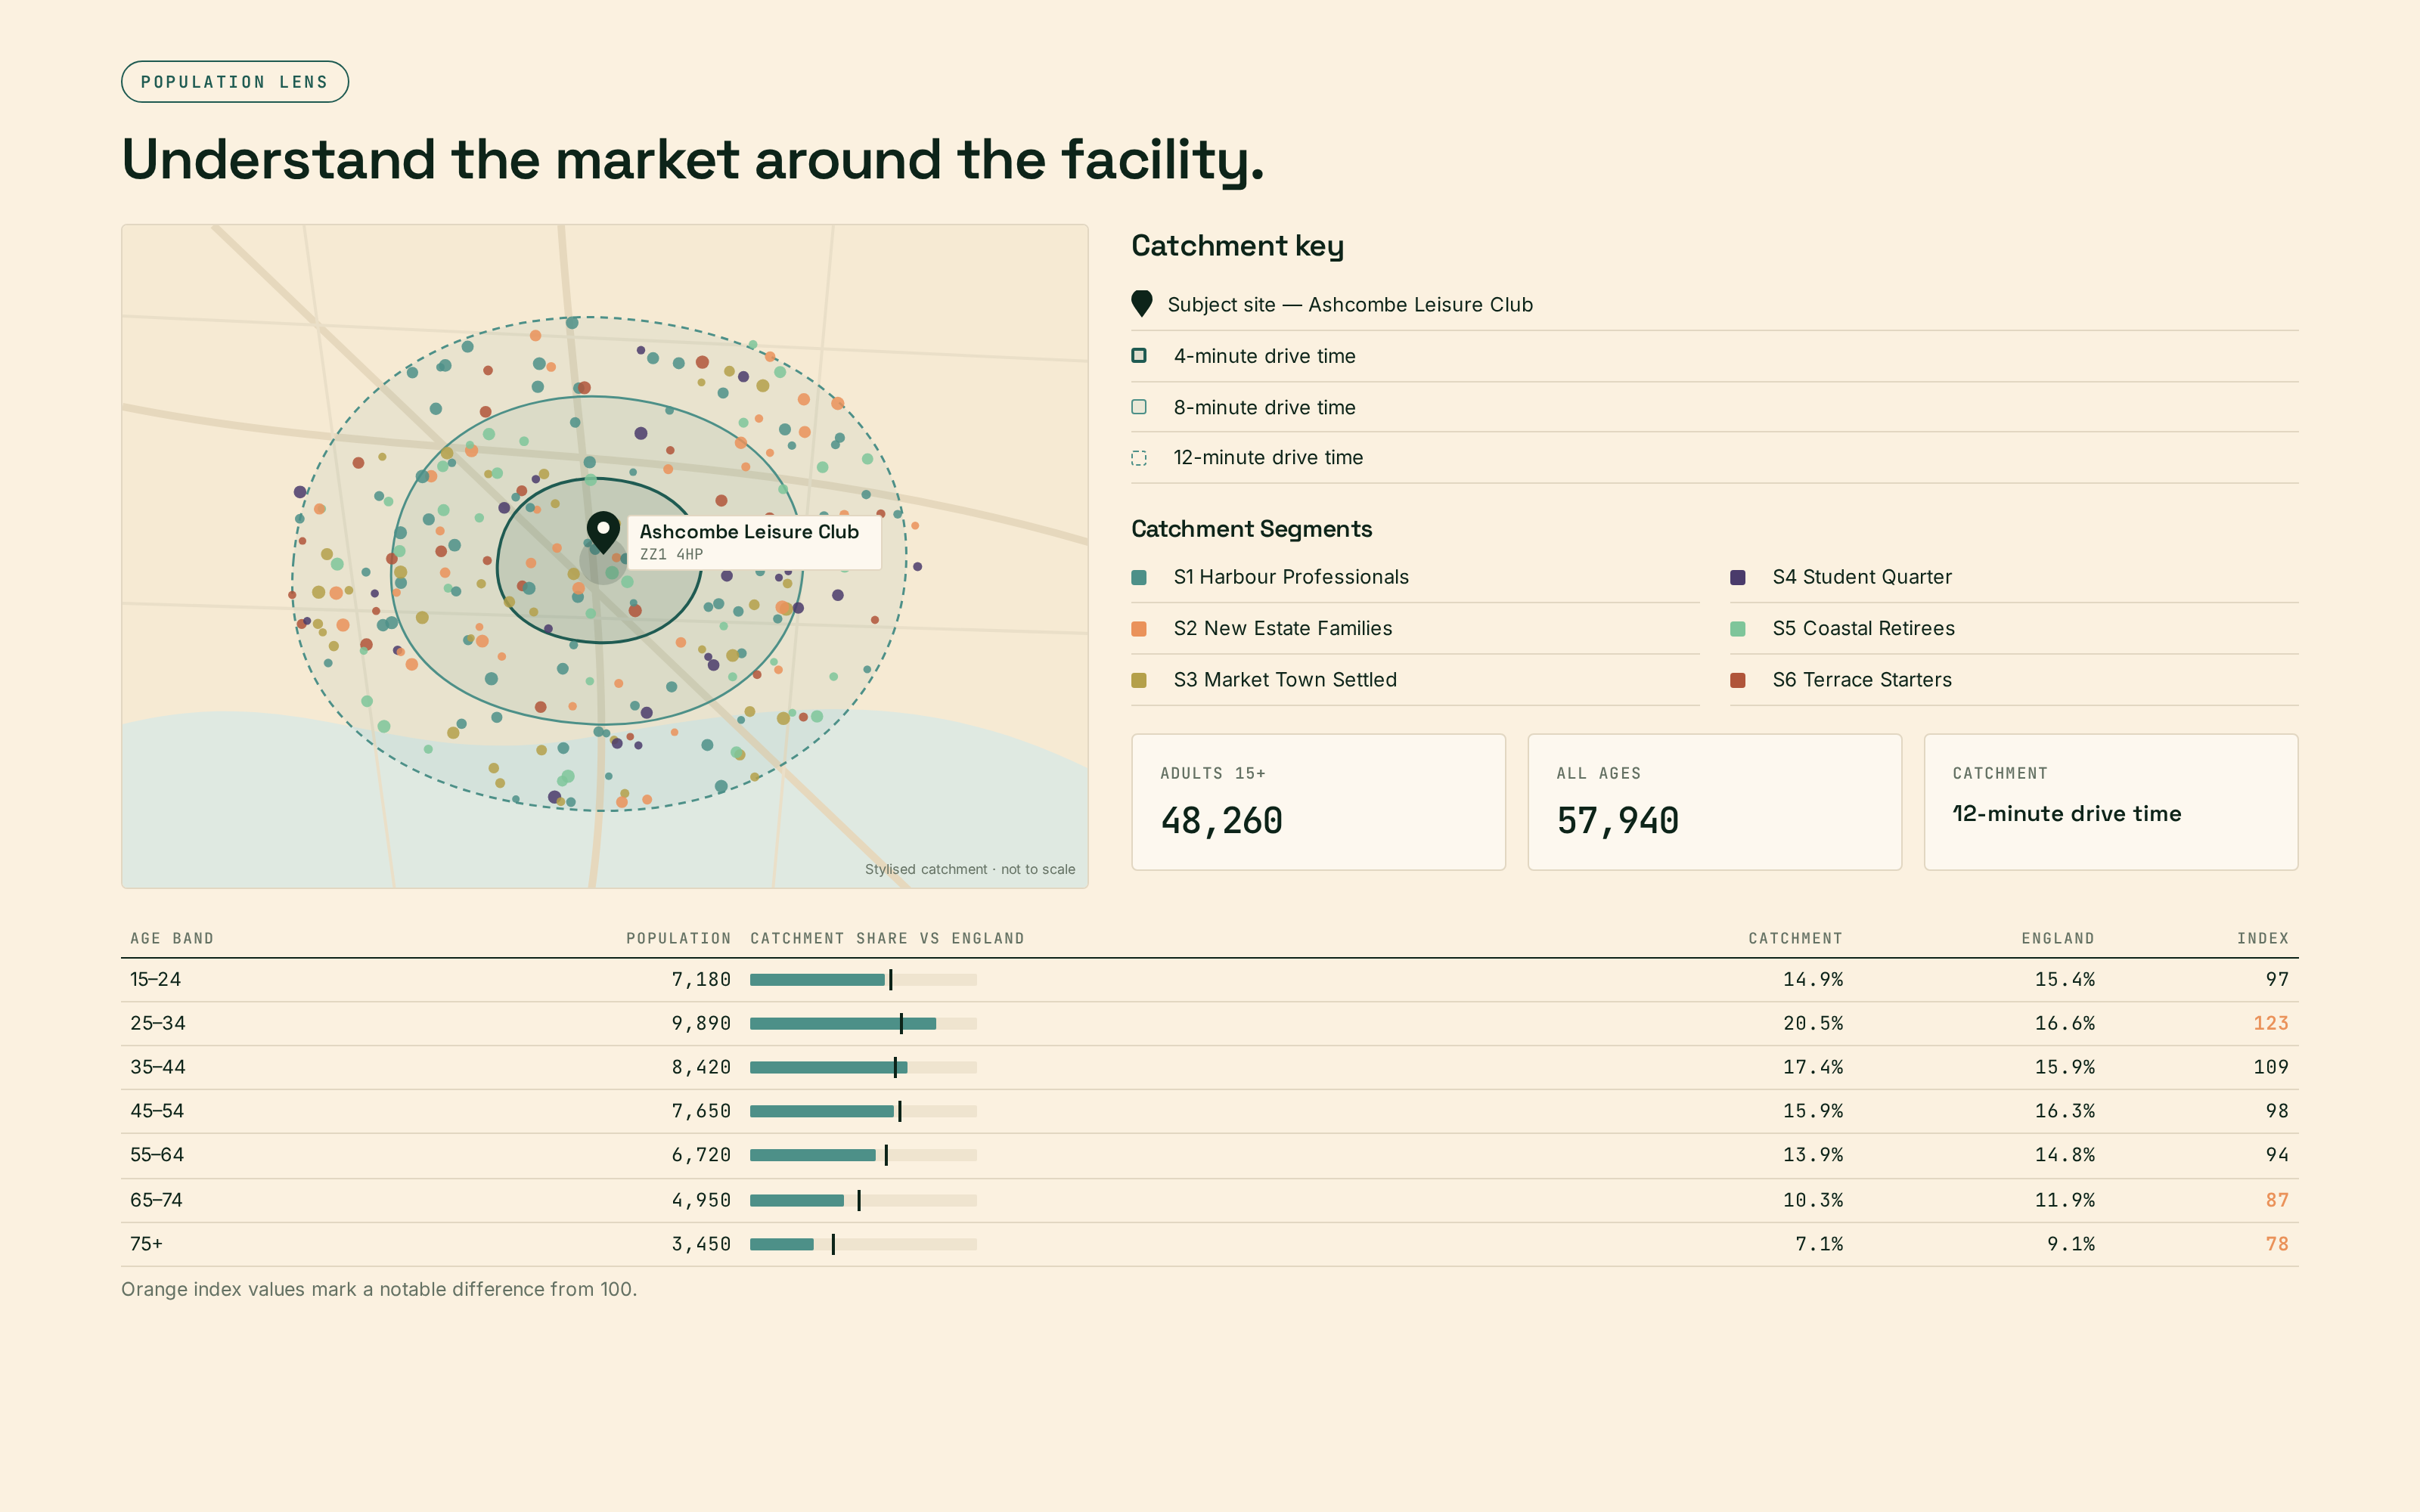The image size is (2420, 1512).
Task: Click population value 8,420 in 35–44 row
Action: pos(701,1067)
